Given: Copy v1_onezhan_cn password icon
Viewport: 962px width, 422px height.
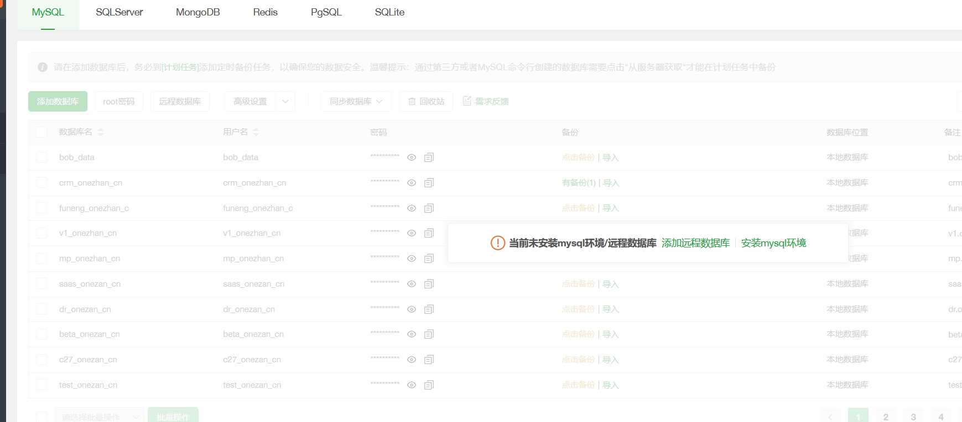Looking at the screenshot, I should (429, 233).
